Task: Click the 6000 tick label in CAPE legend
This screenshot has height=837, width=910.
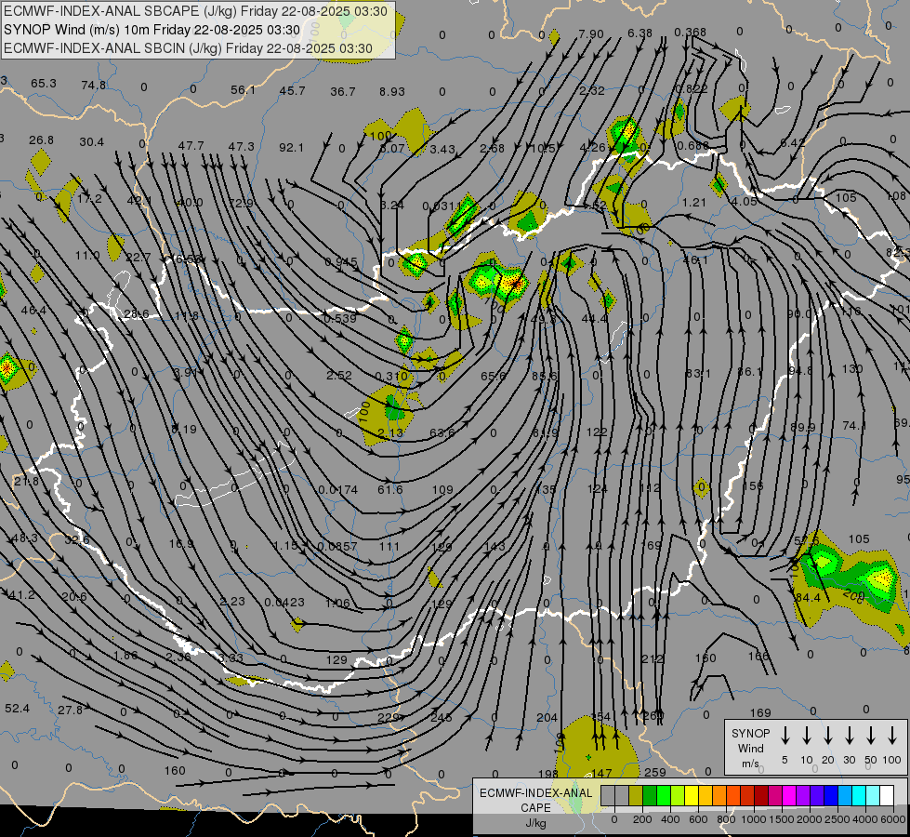Action: [x=893, y=819]
